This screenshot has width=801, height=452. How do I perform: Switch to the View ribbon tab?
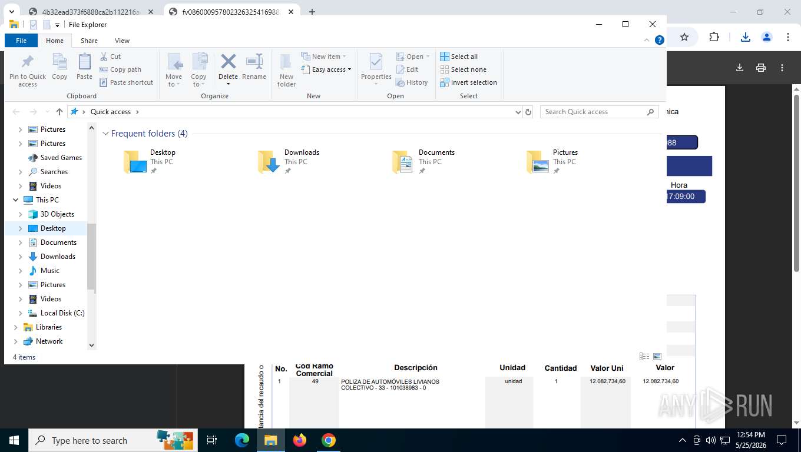122,41
